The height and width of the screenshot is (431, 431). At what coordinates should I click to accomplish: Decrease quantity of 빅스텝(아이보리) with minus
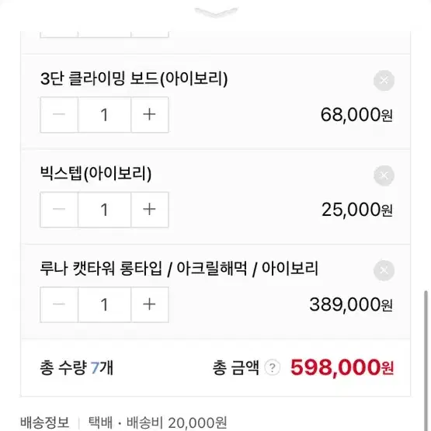59,210
